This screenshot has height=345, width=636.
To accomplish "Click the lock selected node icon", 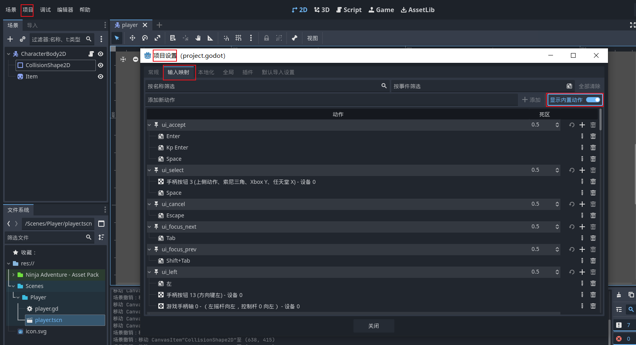I will [x=267, y=38].
